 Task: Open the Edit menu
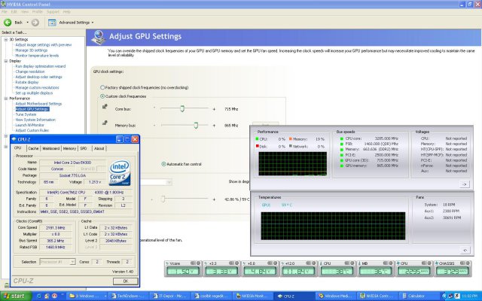[14, 12]
